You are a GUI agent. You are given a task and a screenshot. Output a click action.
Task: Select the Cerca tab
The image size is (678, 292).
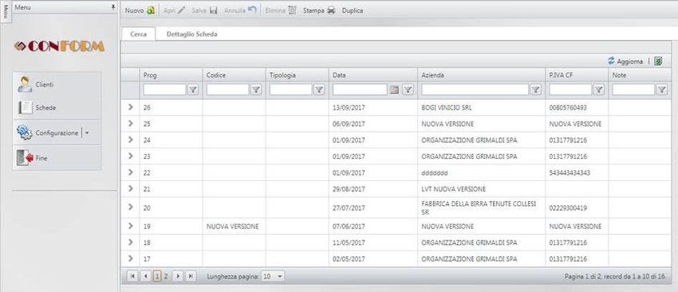(138, 34)
